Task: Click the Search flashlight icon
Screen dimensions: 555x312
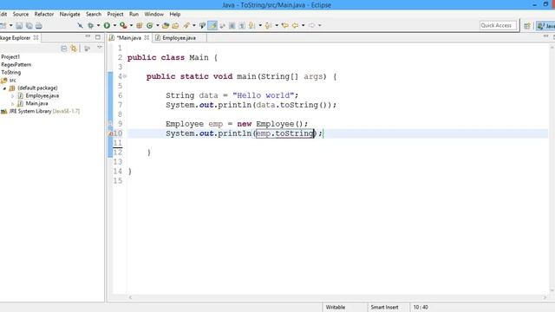Action: point(186,25)
